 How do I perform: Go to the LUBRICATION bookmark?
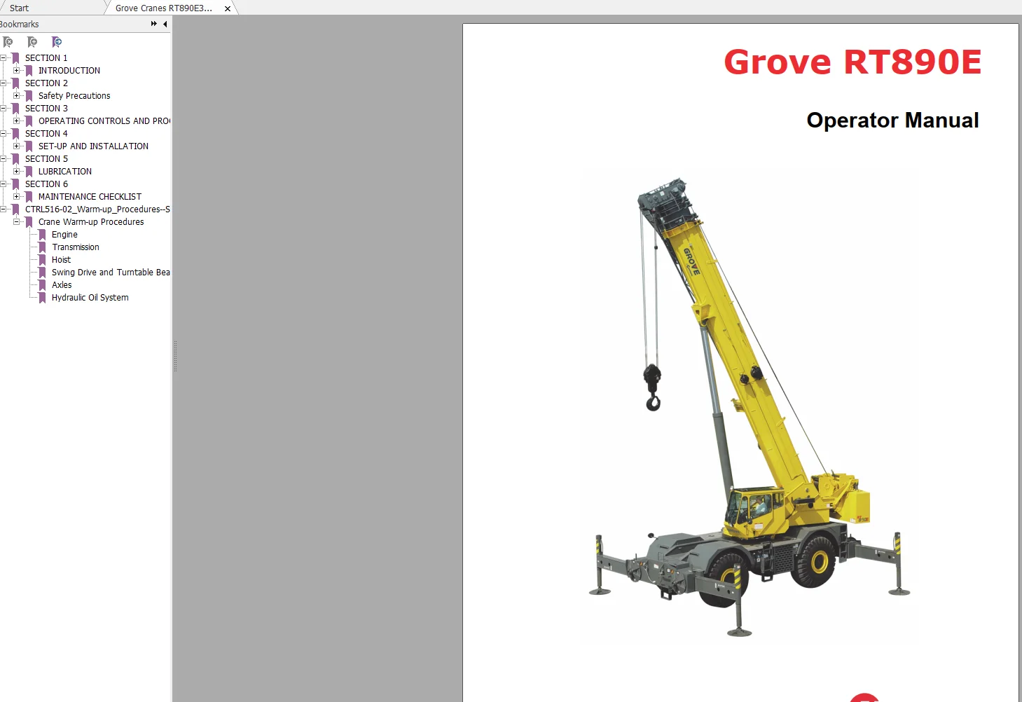pyautogui.click(x=65, y=172)
